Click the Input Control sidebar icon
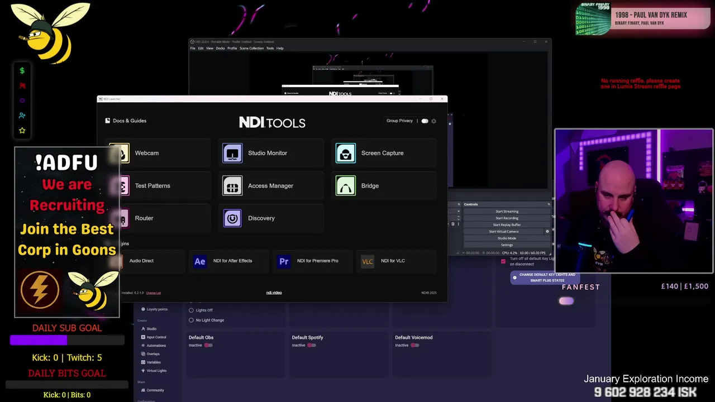The height and width of the screenshot is (402, 715). tap(143, 337)
